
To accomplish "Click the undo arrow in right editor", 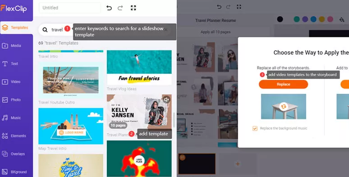I will point(219,7).
